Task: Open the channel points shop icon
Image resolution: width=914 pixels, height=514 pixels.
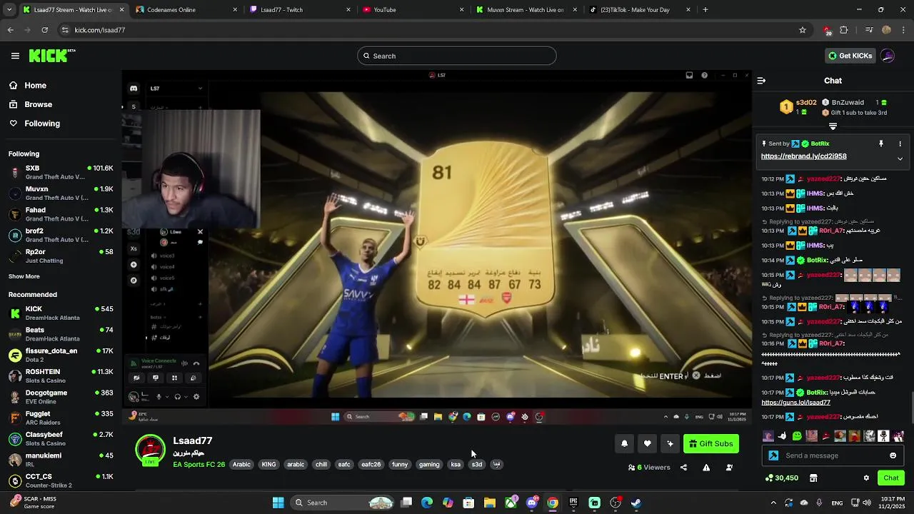Action: [813, 478]
